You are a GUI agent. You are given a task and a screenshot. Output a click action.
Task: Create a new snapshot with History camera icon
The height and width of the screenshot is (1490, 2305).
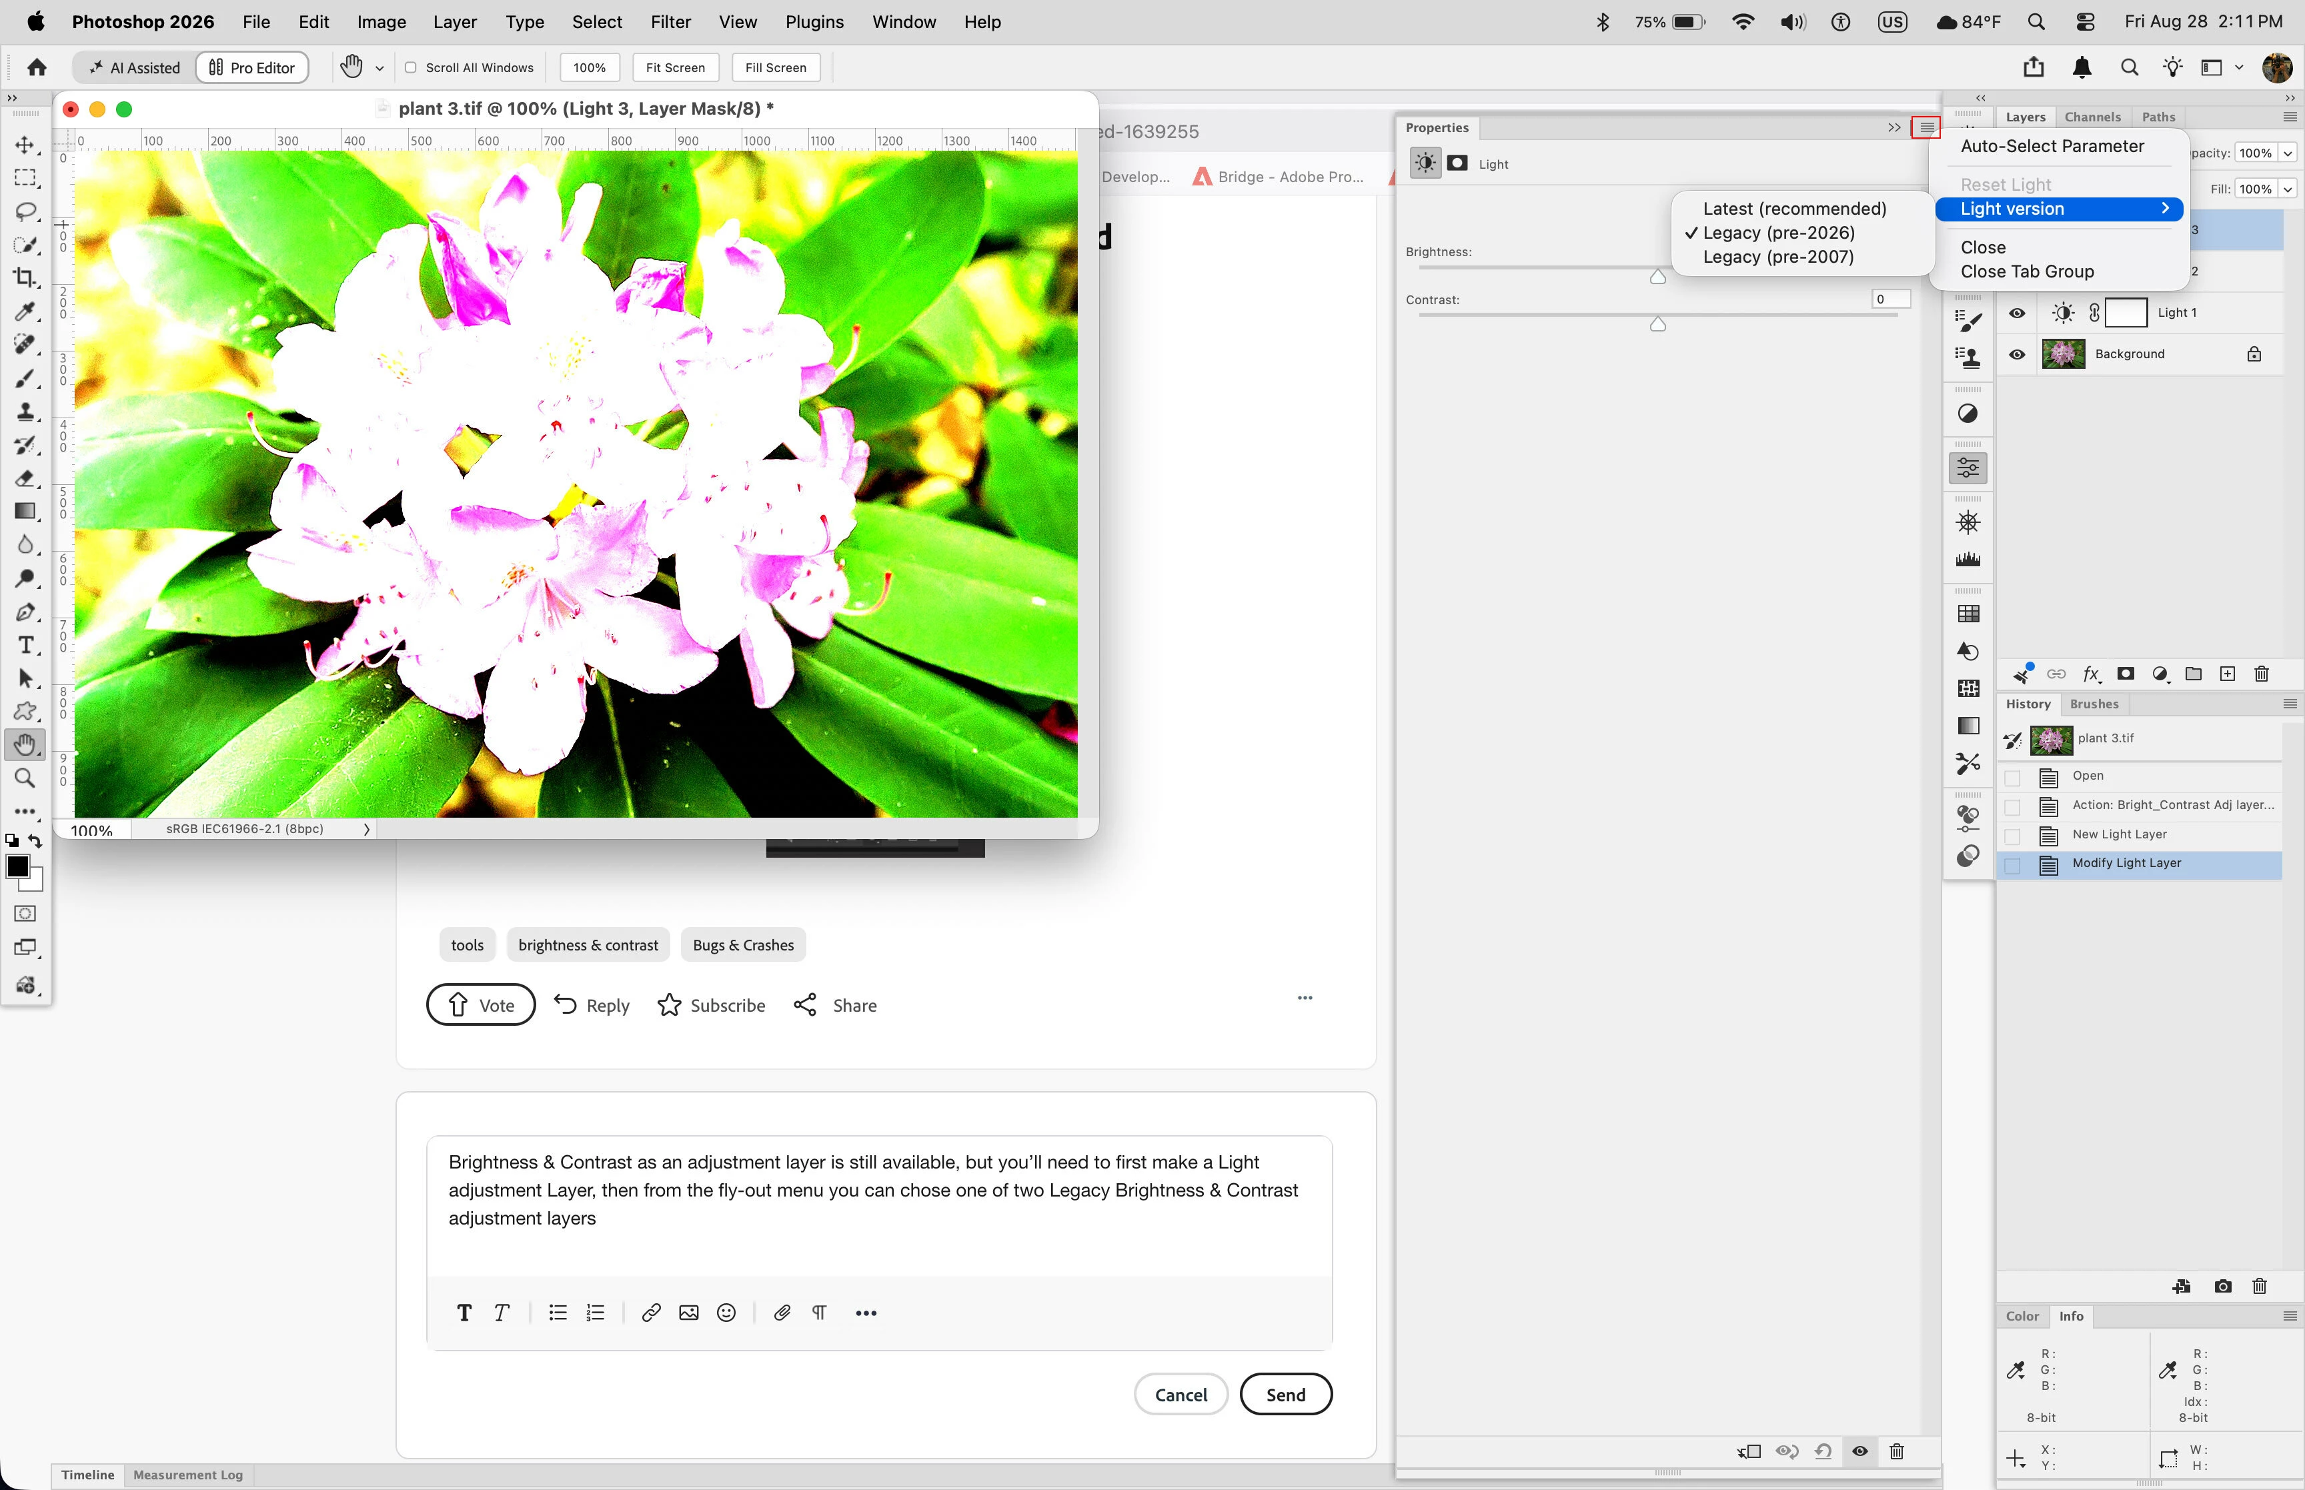(x=2223, y=1286)
